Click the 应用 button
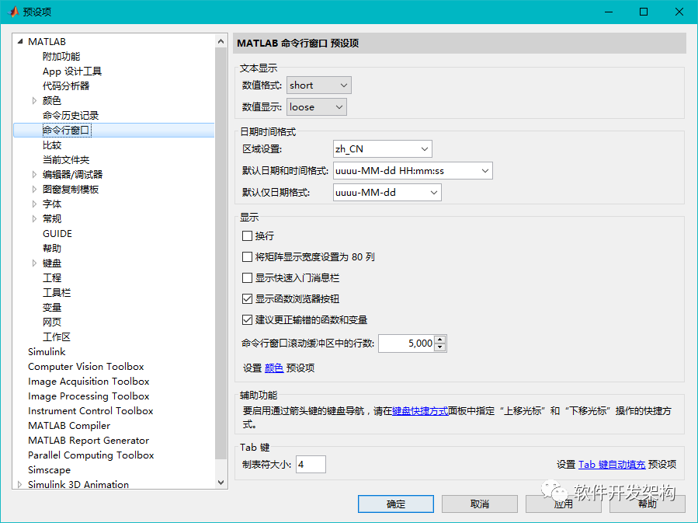Image resolution: width=698 pixels, height=523 pixels. coord(563,504)
